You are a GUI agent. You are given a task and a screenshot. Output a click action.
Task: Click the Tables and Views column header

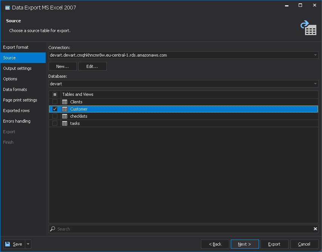[x=190, y=95]
